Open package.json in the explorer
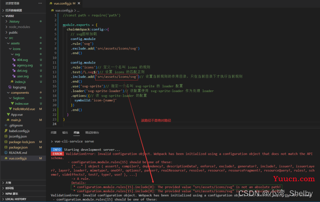 18,147
